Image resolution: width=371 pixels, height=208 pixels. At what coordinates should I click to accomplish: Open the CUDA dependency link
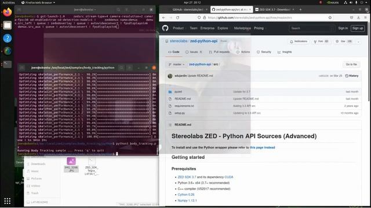(x=228, y=177)
